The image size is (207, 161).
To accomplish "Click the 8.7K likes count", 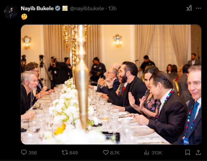I will pyautogui.click(x=115, y=153).
